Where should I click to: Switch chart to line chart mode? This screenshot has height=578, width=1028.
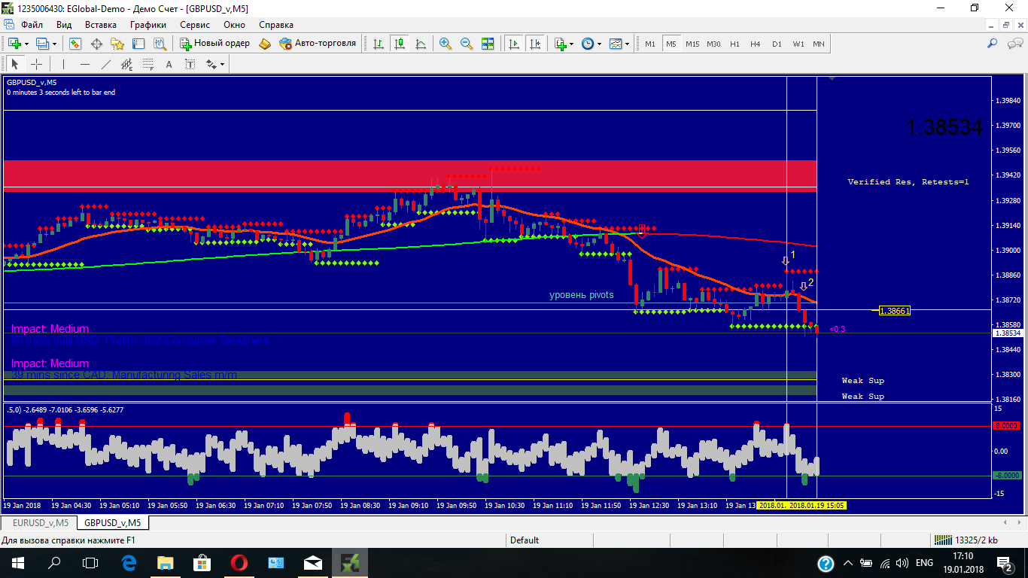(420, 44)
